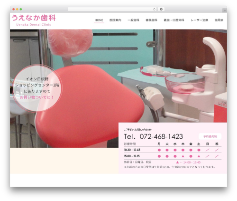This screenshot has width=237, height=201.
Task: Click the 水 column header
Action: pos(175,144)
